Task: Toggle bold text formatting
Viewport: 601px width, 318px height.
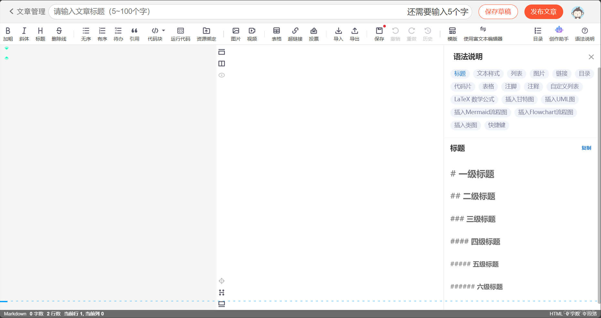Action: pyautogui.click(x=8, y=34)
